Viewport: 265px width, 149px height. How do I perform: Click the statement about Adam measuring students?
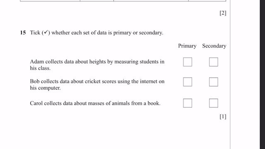pos(97,65)
